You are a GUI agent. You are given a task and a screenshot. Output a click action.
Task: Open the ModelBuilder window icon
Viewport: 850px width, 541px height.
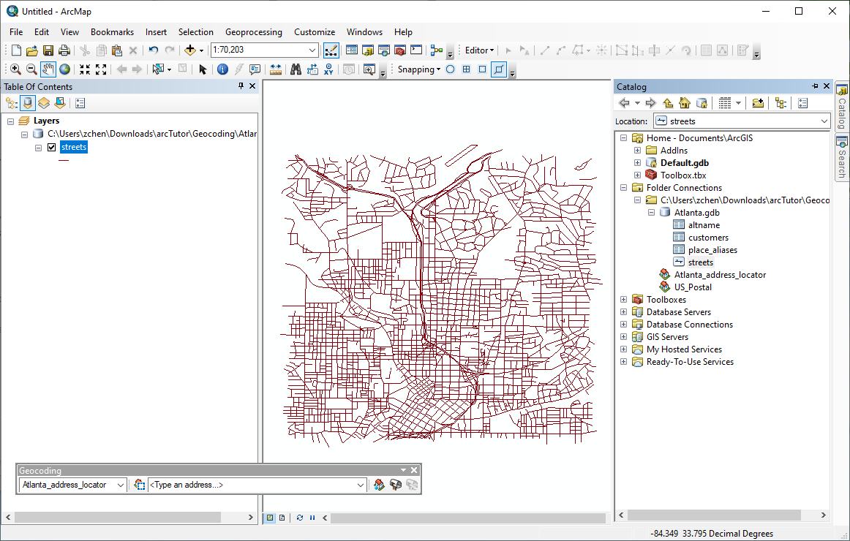pos(437,50)
